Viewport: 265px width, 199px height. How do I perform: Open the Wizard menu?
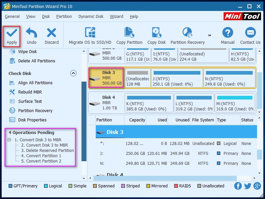coord(117,16)
